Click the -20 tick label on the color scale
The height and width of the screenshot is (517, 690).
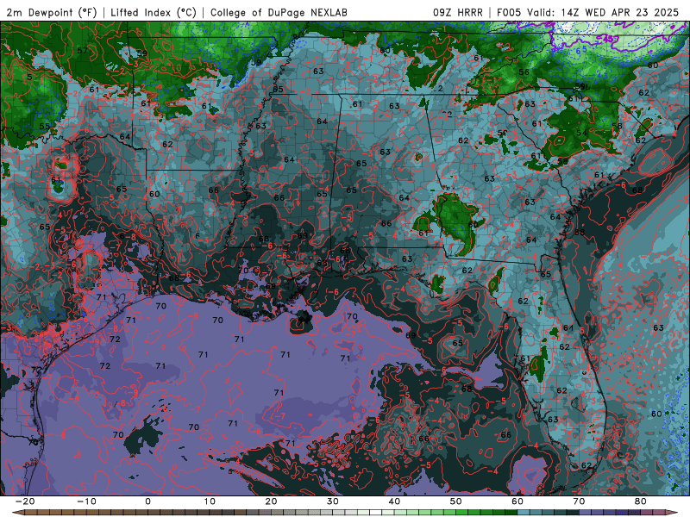pos(25,501)
